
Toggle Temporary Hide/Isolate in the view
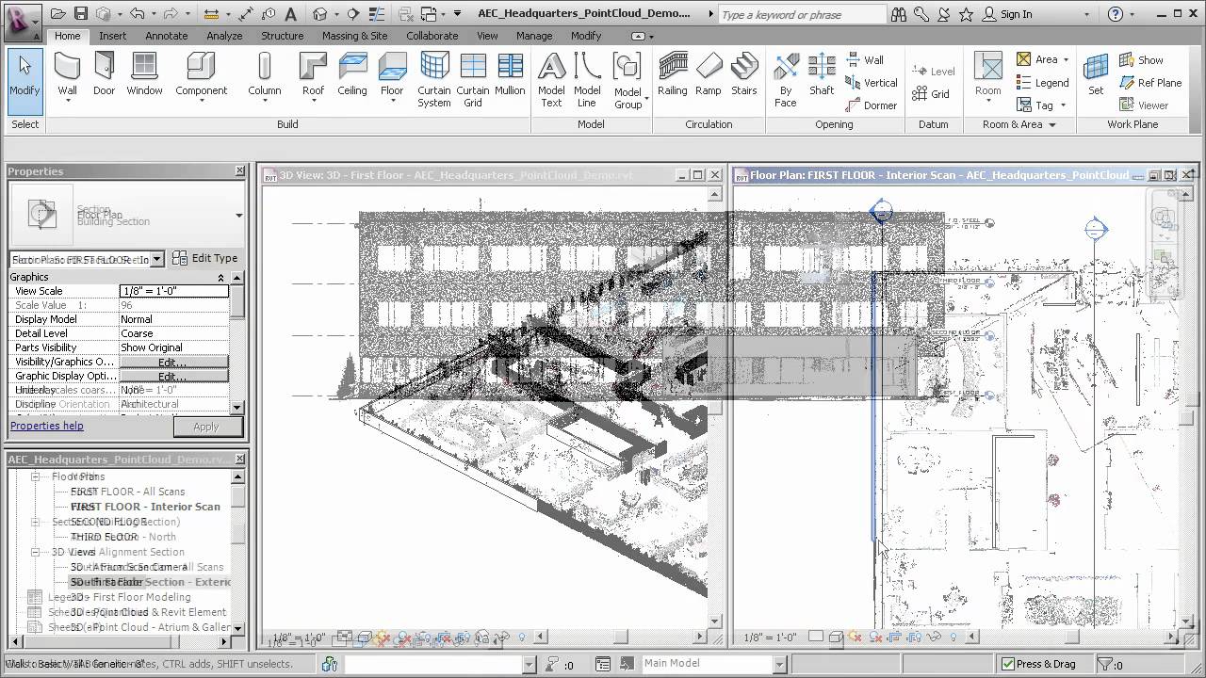503,637
